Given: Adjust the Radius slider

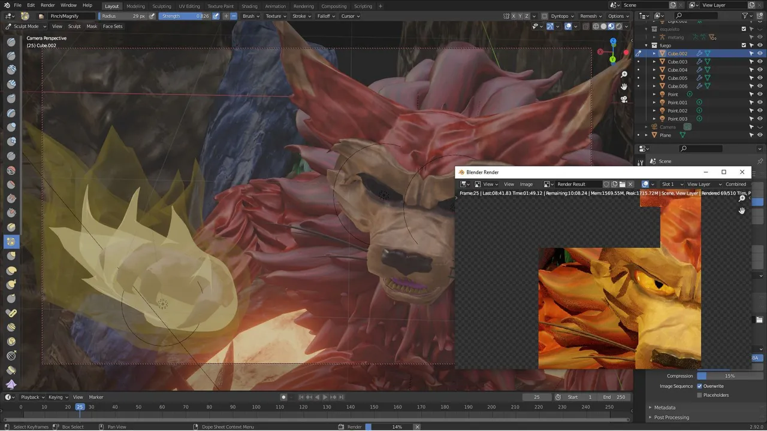Looking at the screenshot, I should [123, 16].
